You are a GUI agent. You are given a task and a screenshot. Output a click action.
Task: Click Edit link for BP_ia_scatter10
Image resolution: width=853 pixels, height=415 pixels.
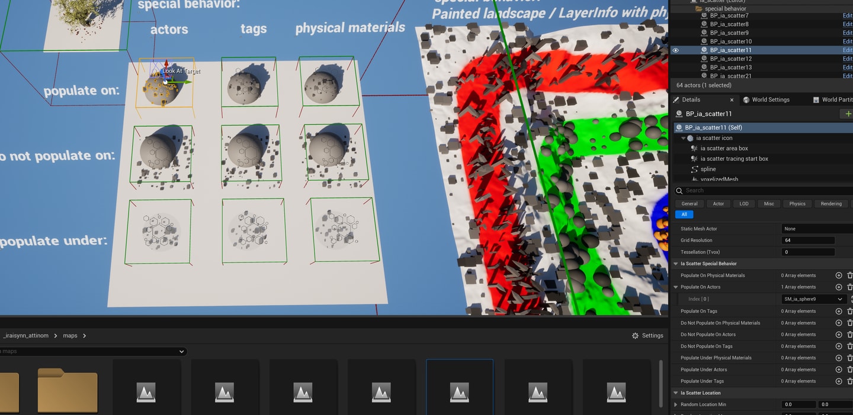coord(848,41)
